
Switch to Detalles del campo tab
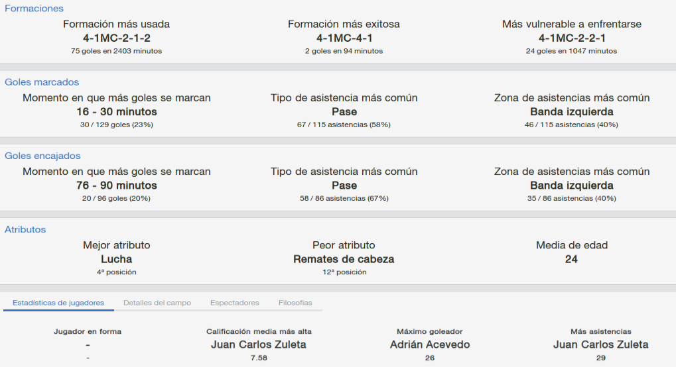157,303
